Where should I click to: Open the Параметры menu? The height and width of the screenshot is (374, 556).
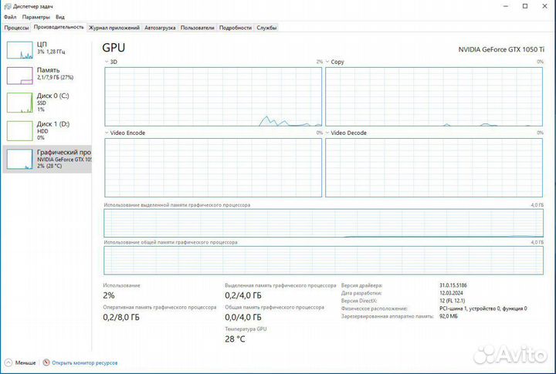coord(36,17)
